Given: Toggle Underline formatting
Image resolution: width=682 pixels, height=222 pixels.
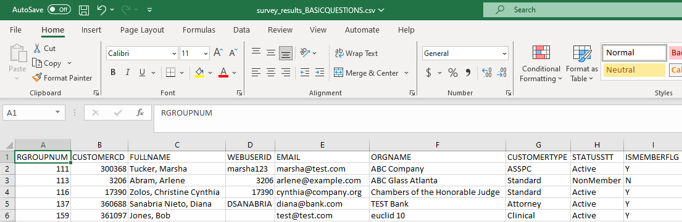Looking at the screenshot, I should coord(142,73).
